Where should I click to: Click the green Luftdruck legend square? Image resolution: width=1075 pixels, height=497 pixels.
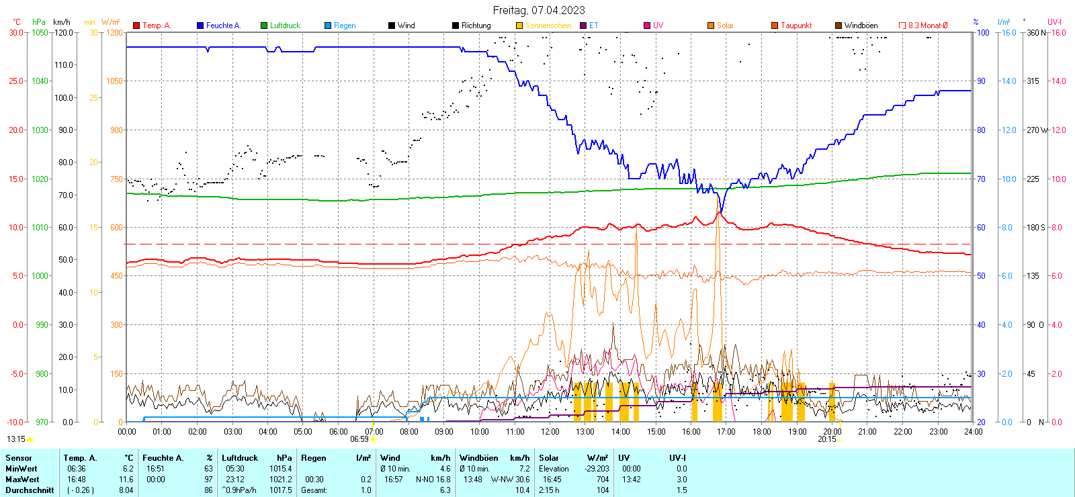pyautogui.click(x=264, y=26)
